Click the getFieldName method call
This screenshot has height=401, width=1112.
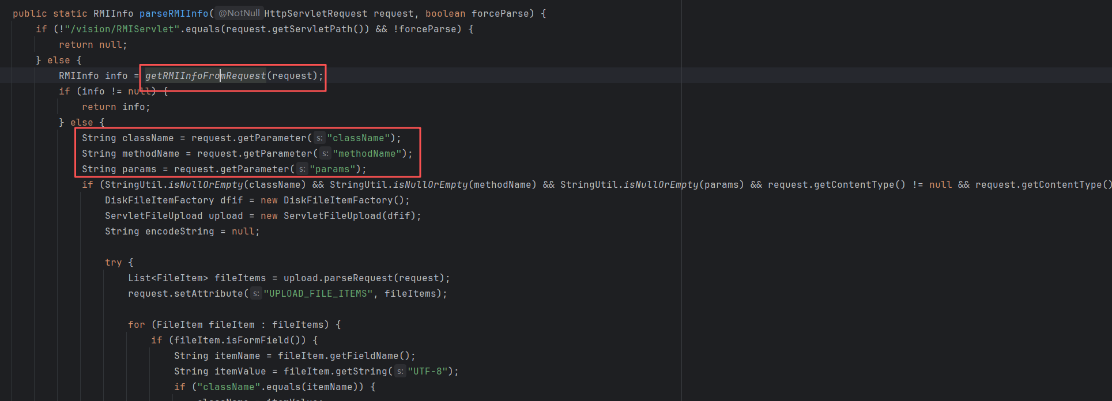[364, 356]
